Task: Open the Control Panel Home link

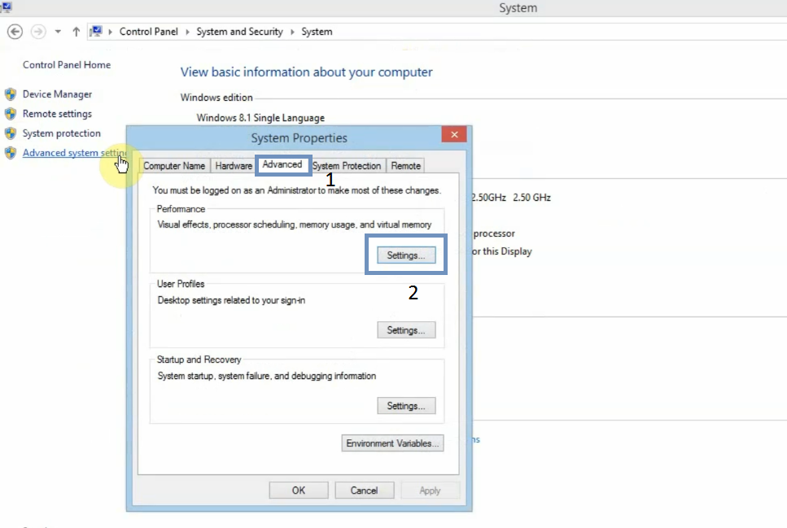Action: [67, 65]
